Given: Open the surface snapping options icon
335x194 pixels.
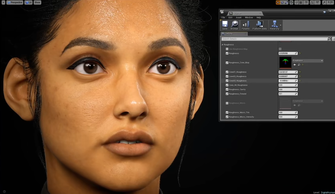Looking at the screenshot, I should pyautogui.click(x=296, y=3).
